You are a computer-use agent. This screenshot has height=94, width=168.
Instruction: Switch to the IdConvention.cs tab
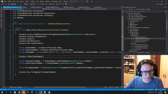[x=98, y=7]
